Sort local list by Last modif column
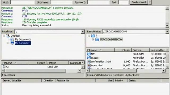Viewport: 170px width, 95px height. pyautogui.click(x=75, y=63)
